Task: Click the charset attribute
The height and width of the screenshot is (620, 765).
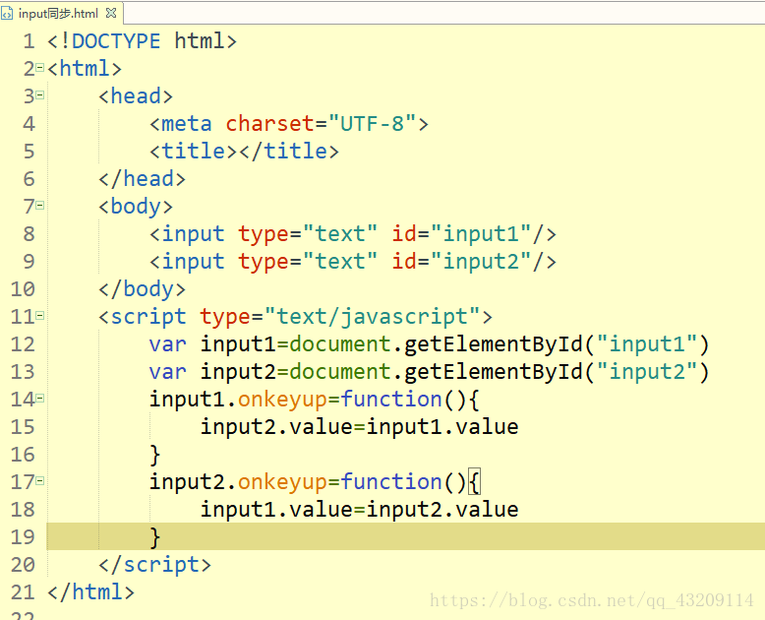Action: [270, 124]
